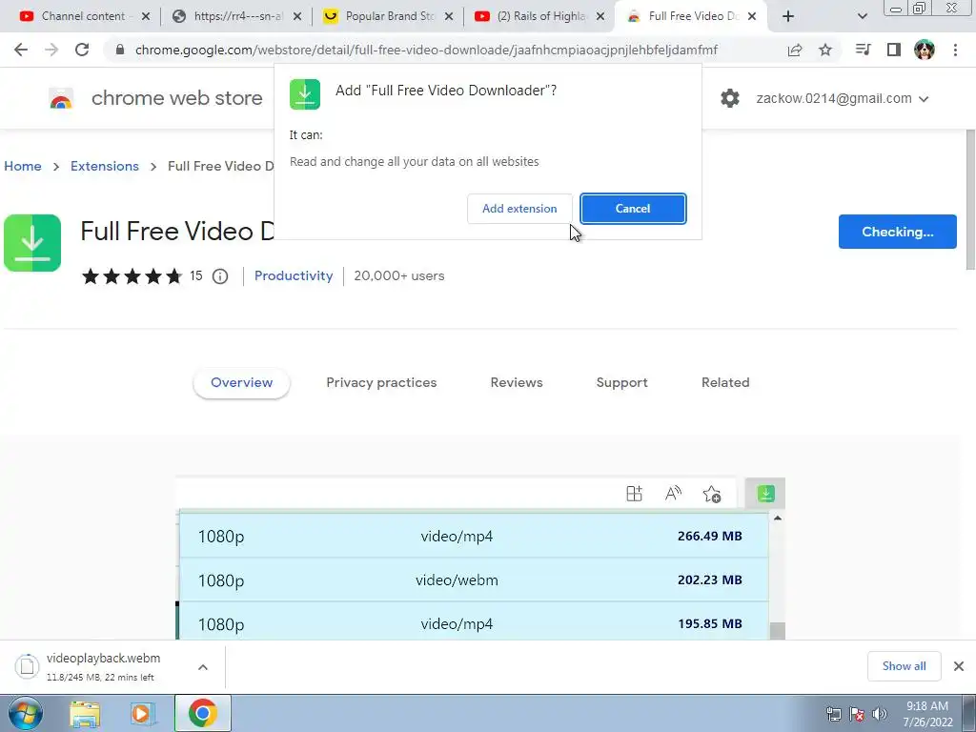Viewport: 976px width, 732px height.
Task: Reload the current page
Action: pyautogui.click(x=82, y=50)
